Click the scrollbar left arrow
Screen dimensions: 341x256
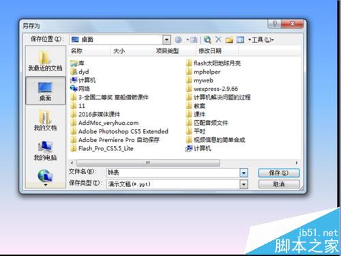[72, 162]
